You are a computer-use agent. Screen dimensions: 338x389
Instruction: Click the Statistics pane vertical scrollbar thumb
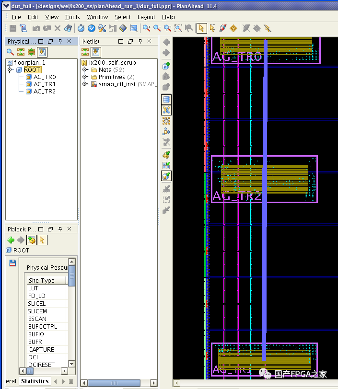71,276
